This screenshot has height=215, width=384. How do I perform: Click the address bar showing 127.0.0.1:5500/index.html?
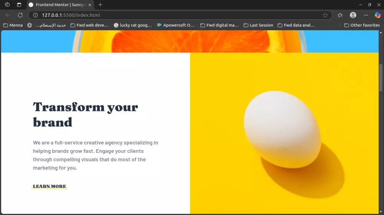point(180,15)
